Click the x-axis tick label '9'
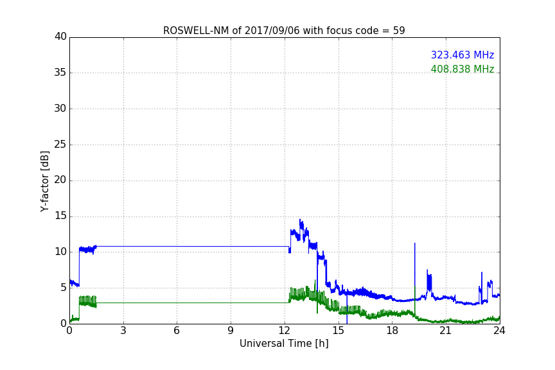 pos(231,331)
